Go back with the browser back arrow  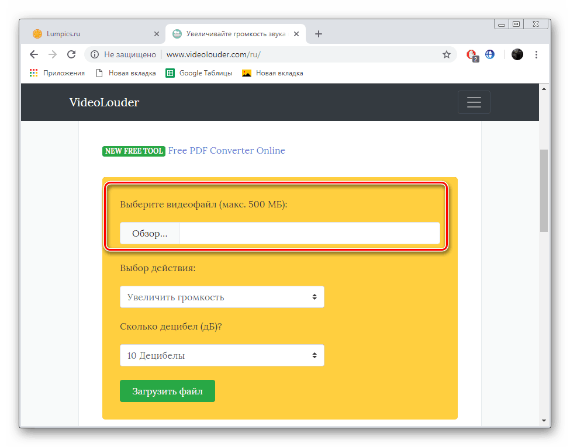click(34, 54)
